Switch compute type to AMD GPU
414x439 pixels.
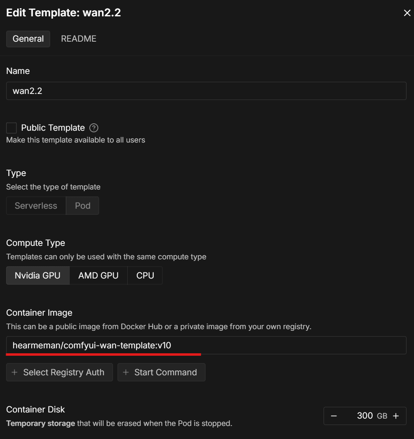[x=98, y=276]
